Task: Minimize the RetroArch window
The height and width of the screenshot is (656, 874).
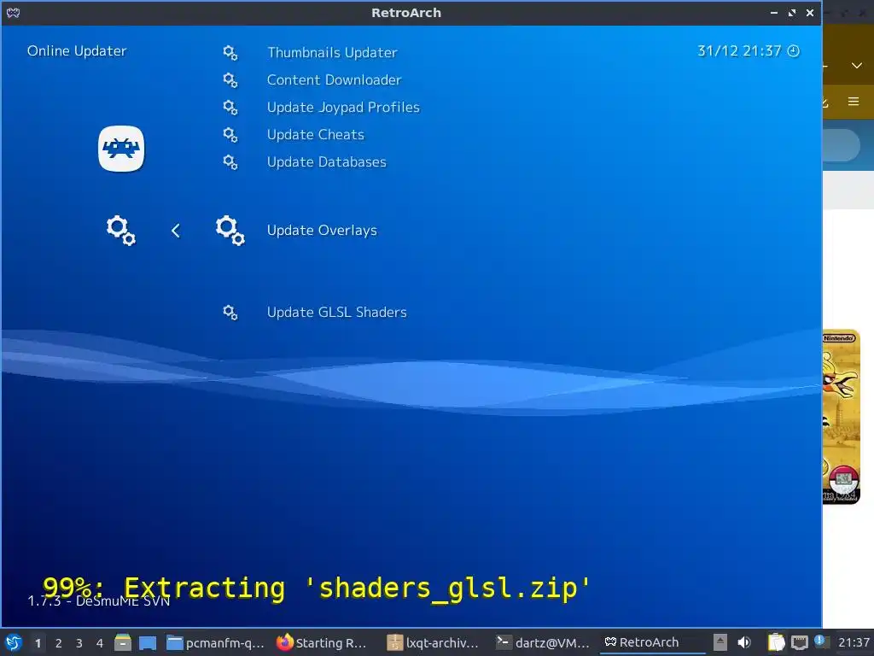Action: (773, 12)
